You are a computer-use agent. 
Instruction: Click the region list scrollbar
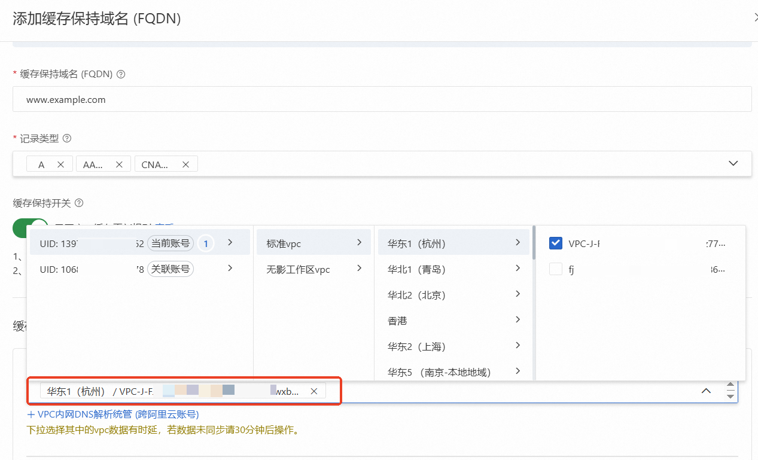(x=534, y=242)
